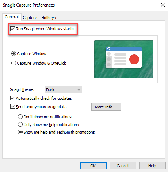
Task: Open Help for preferences
Action: (x=152, y=166)
